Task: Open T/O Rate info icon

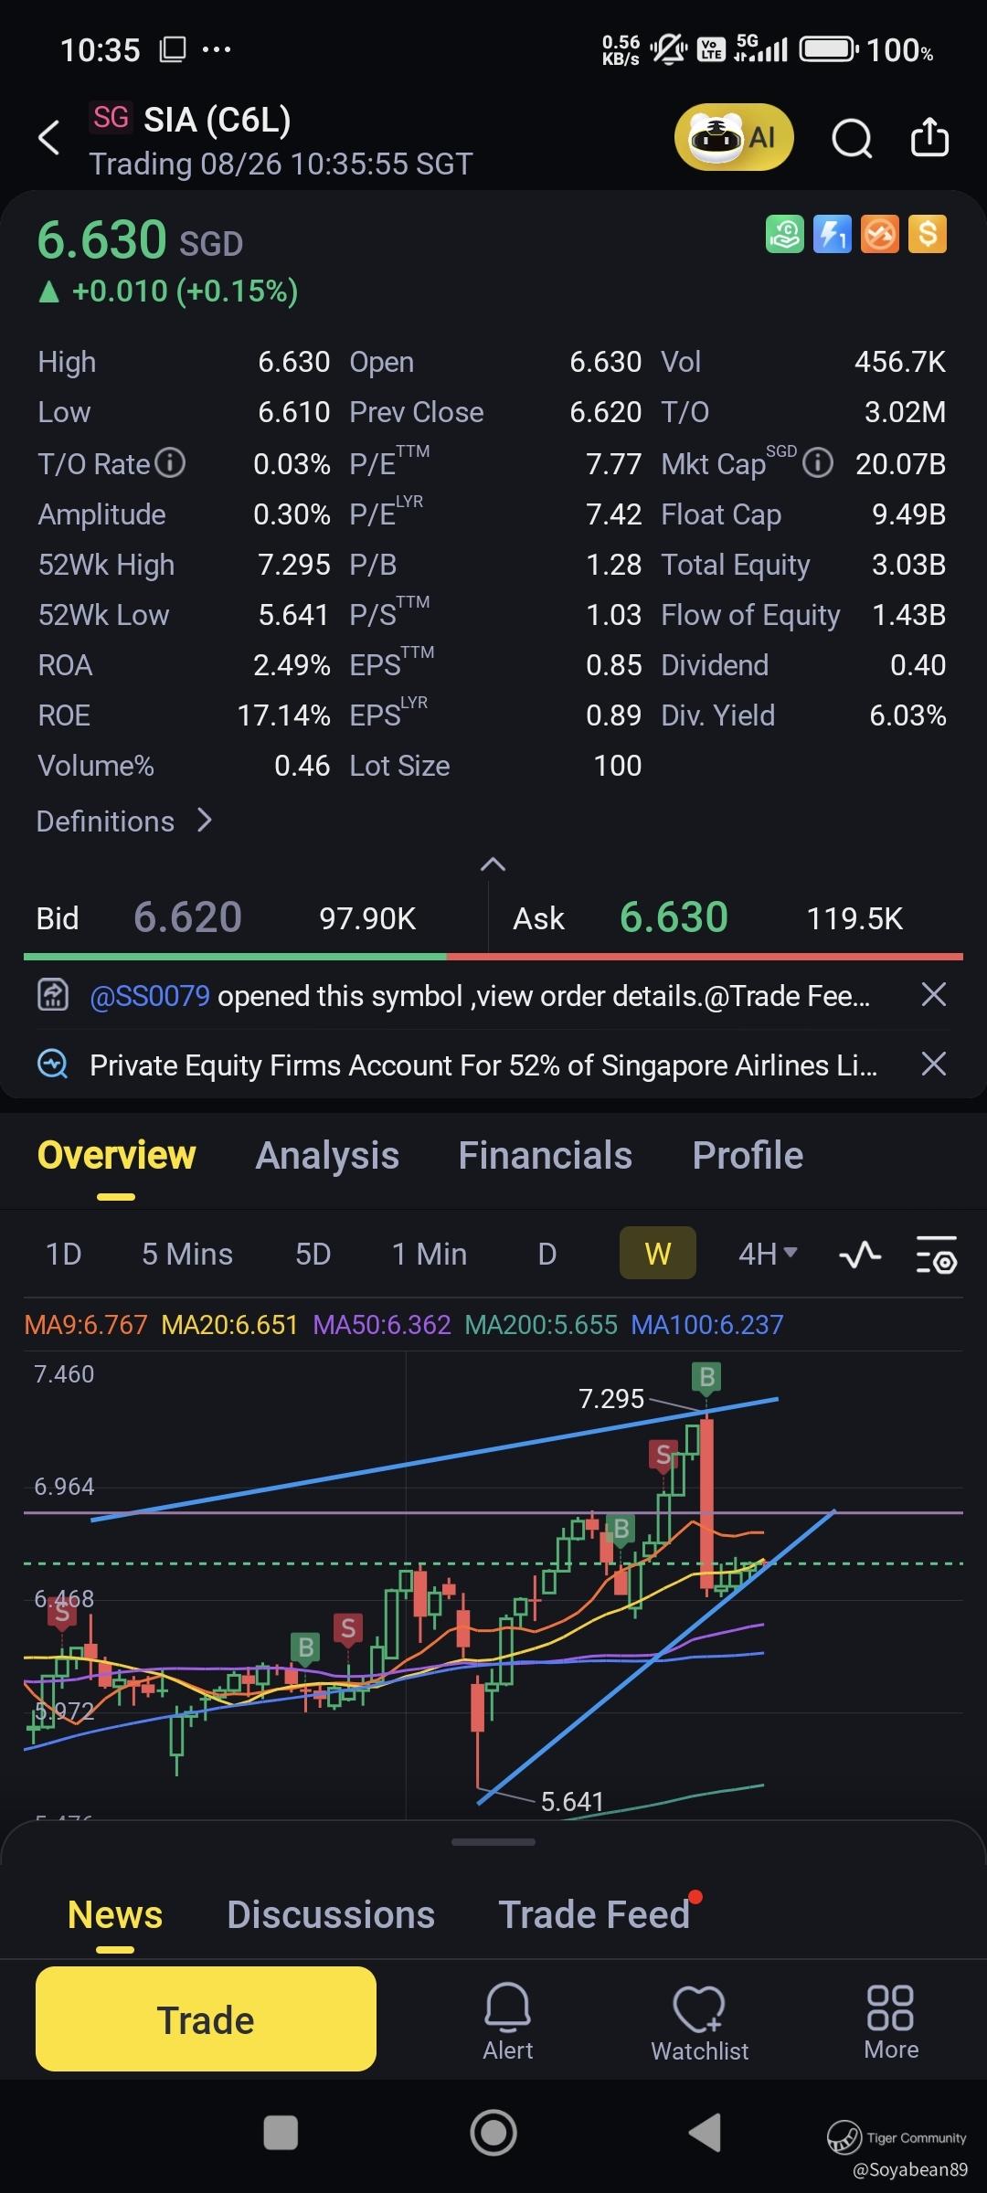Action: click(170, 462)
